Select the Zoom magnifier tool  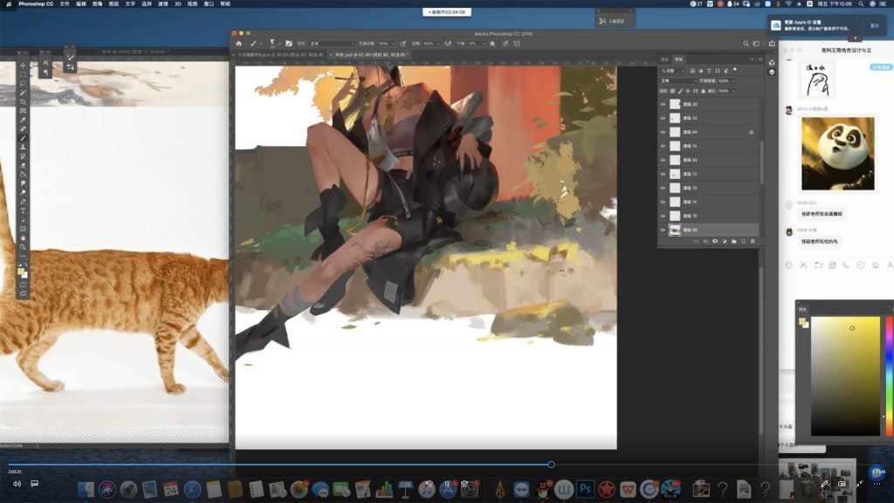[24, 247]
